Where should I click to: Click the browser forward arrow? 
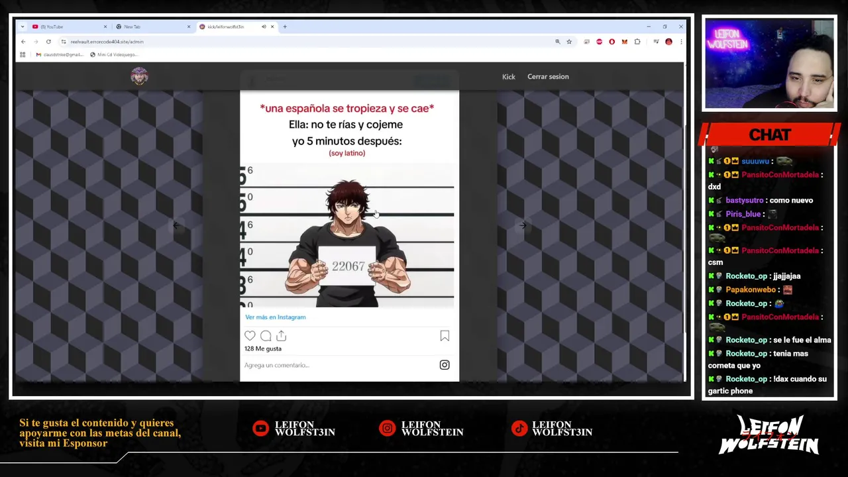[x=36, y=42]
